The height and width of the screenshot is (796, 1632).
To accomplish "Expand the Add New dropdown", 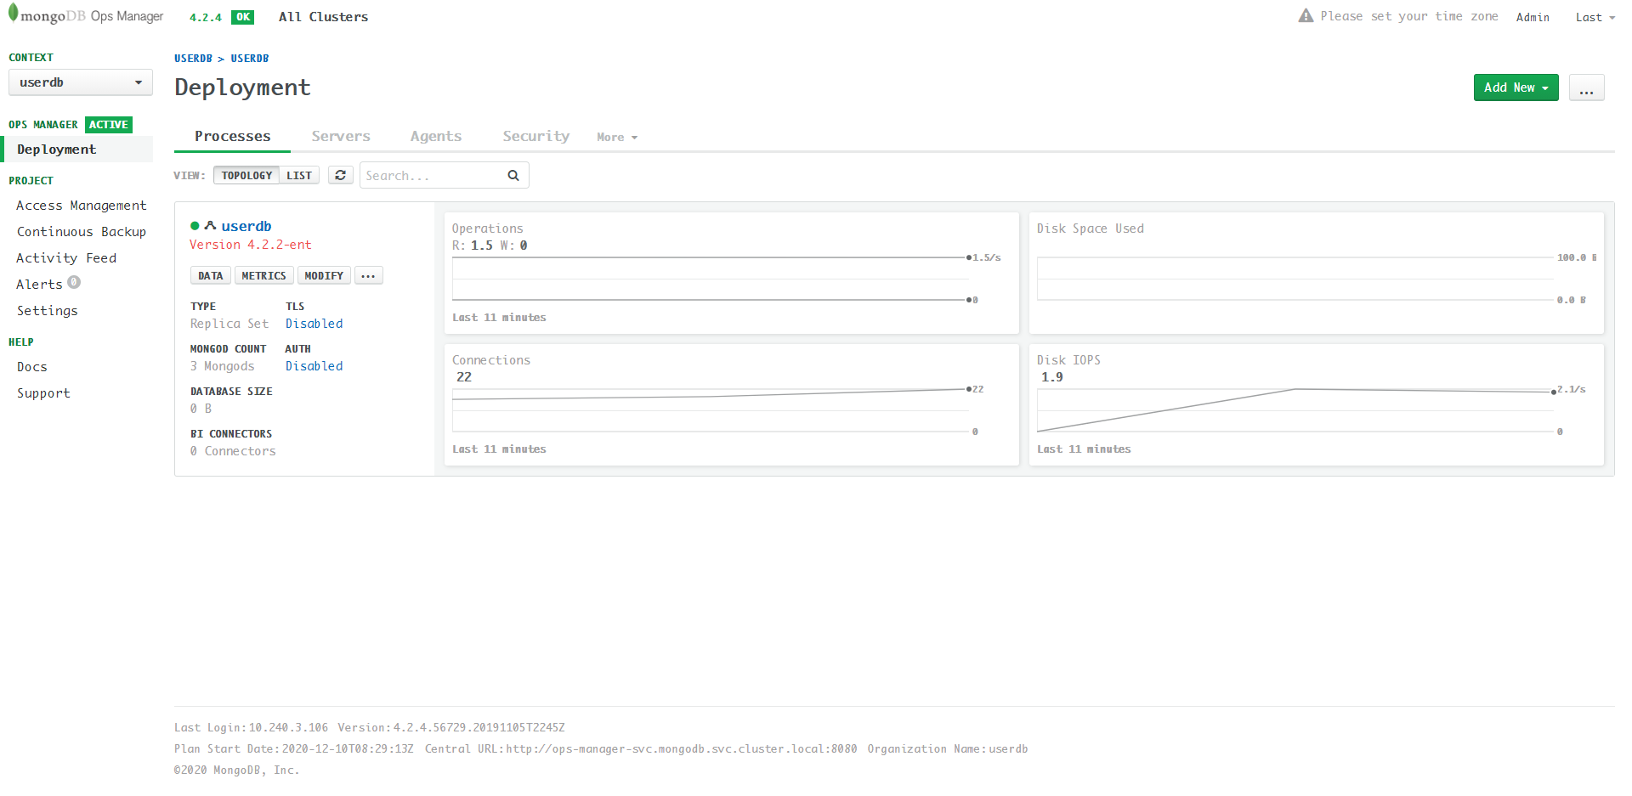I will click(x=1516, y=88).
